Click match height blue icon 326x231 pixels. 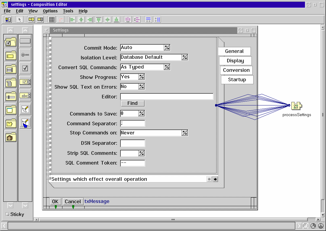click(157, 20)
